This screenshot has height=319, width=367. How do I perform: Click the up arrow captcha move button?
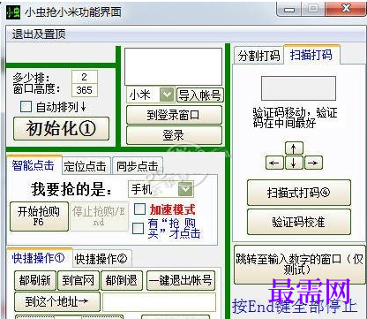[x=294, y=148]
